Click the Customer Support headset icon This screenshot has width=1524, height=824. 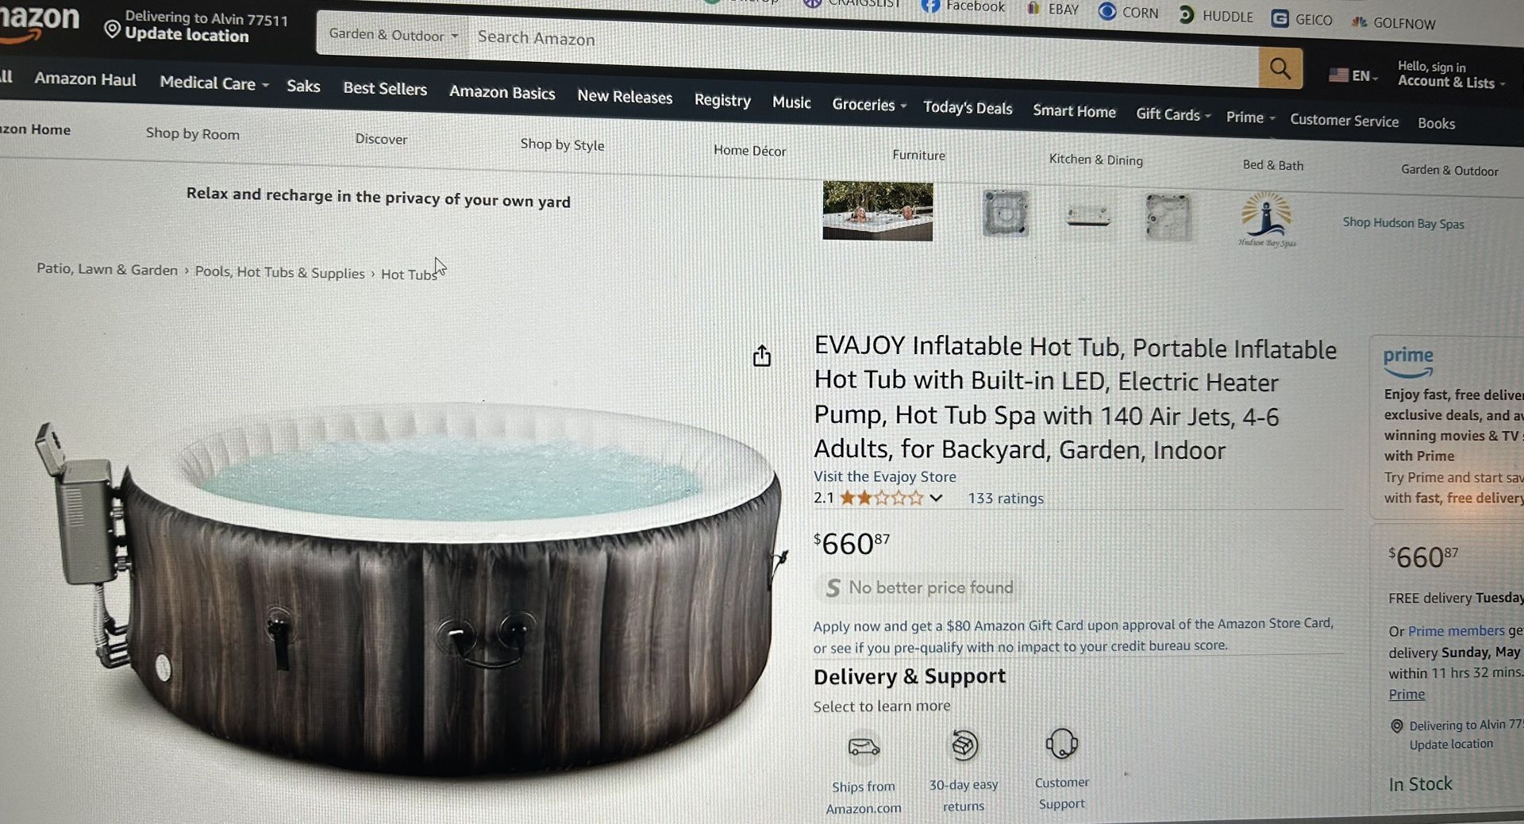[1062, 744]
